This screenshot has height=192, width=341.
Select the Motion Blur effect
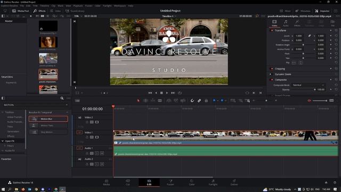(x=48, y=119)
